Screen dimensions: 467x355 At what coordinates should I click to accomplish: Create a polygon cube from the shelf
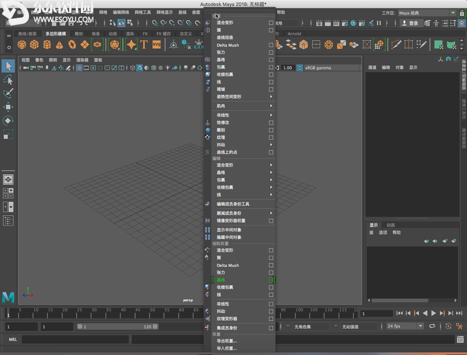pyautogui.click(x=34, y=44)
